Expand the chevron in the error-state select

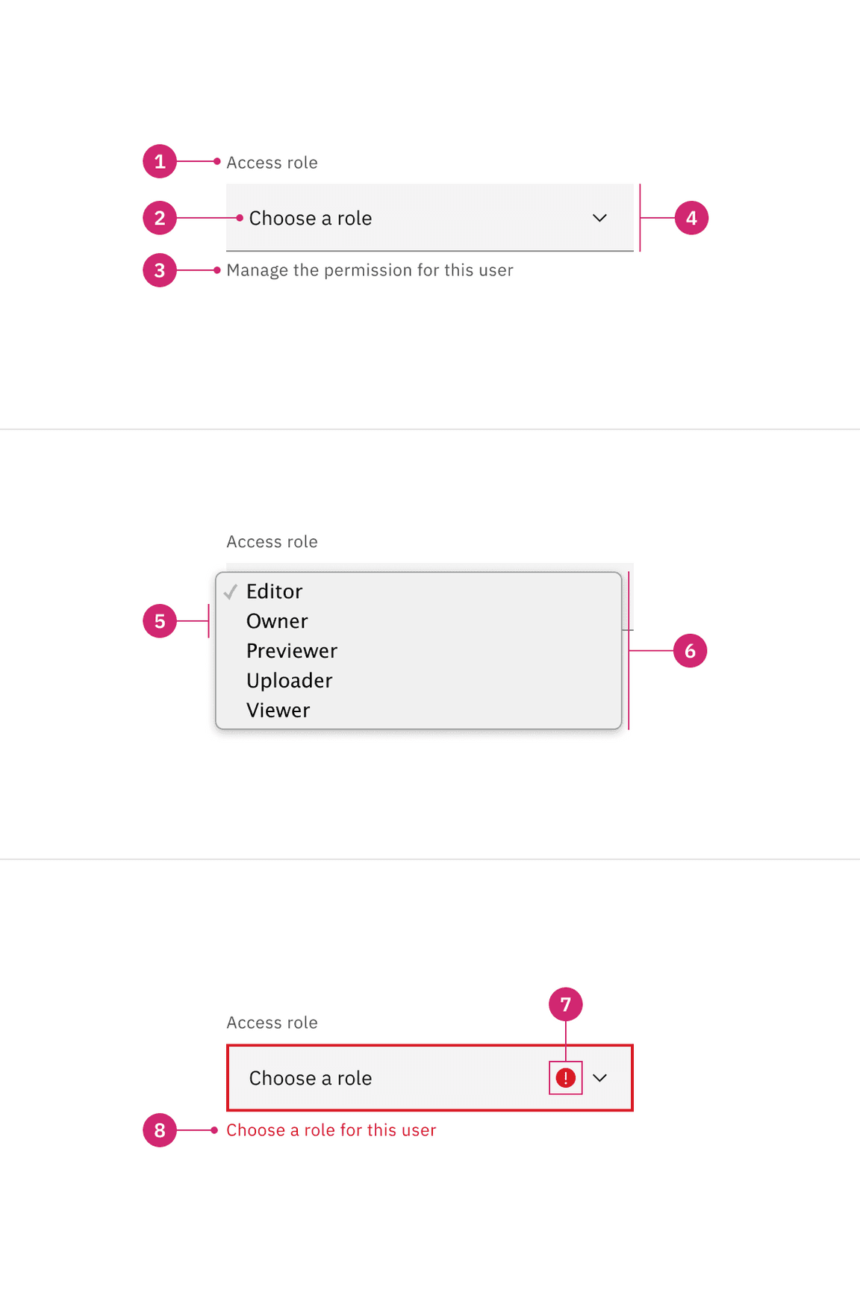click(599, 1078)
